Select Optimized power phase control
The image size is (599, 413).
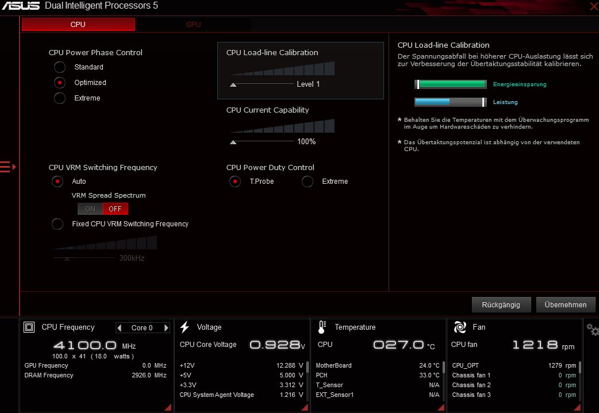[x=60, y=83]
